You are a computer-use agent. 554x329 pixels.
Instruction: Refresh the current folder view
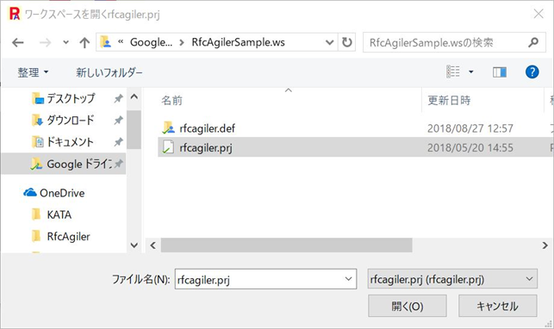347,42
